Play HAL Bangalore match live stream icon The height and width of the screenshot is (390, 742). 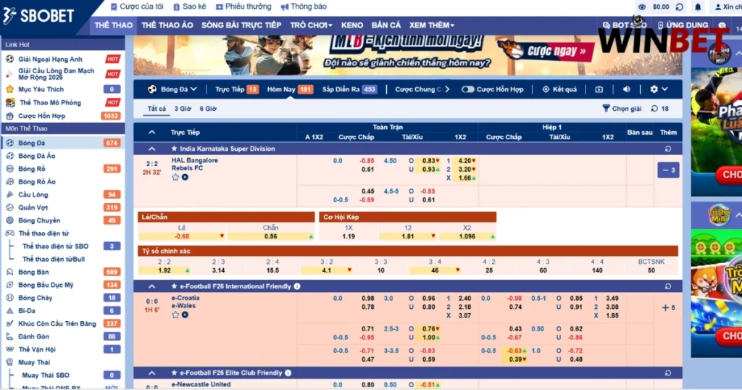[x=185, y=177]
